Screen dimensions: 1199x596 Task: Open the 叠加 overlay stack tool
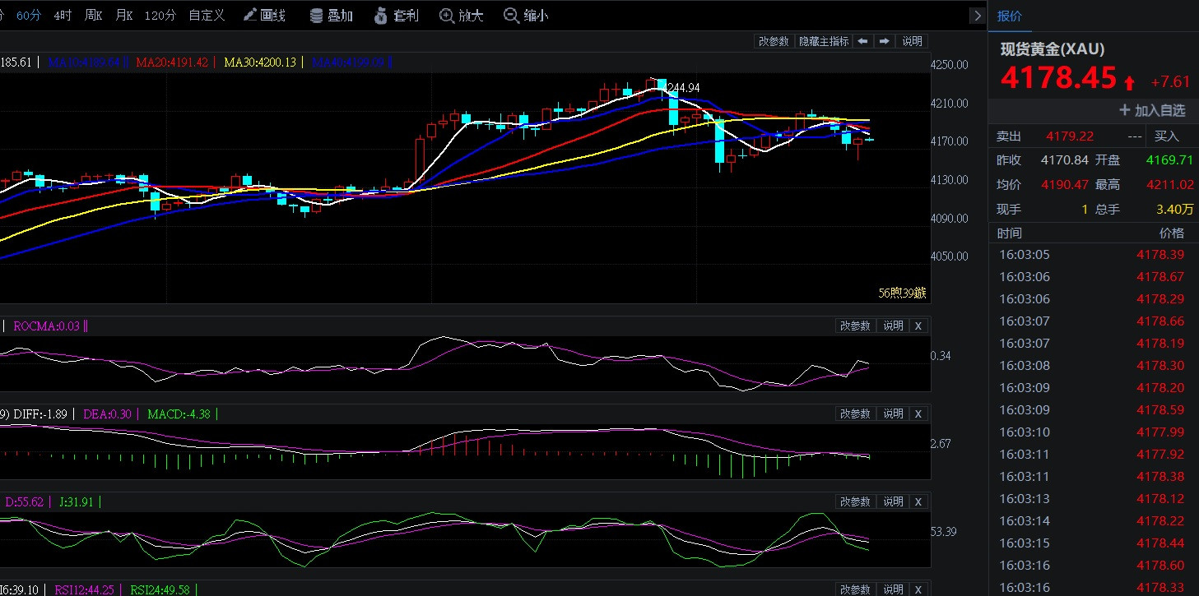tap(331, 16)
